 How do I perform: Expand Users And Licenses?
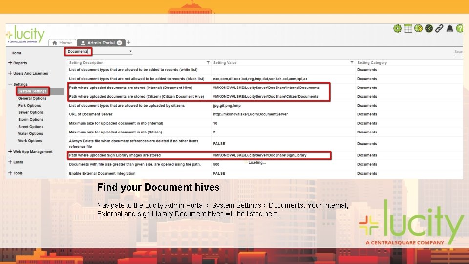[x=10, y=73]
